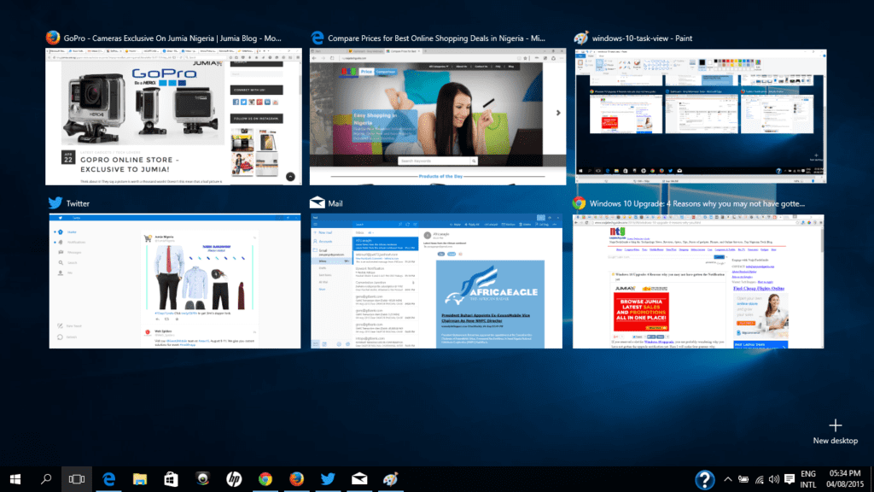Screen dimensions: 874x492
Task: Switch to Firefox on the taskbar
Action: pos(296,479)
